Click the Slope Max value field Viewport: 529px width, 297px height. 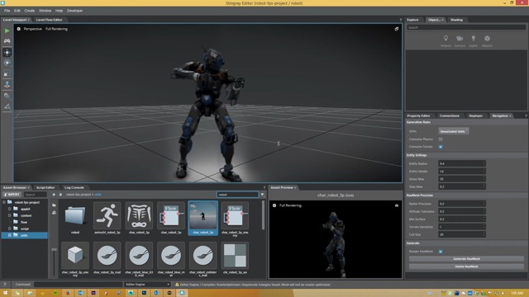coord(462,179)
